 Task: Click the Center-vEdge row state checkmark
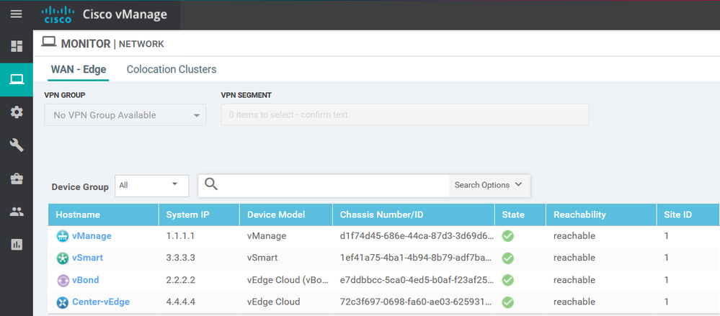(508, 302)
